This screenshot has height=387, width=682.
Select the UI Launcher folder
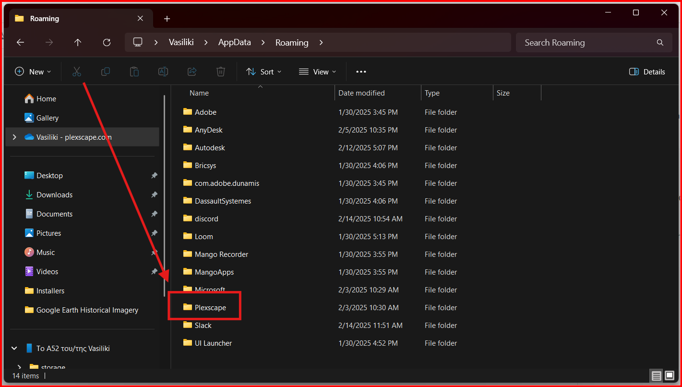(x=207, y=343)
